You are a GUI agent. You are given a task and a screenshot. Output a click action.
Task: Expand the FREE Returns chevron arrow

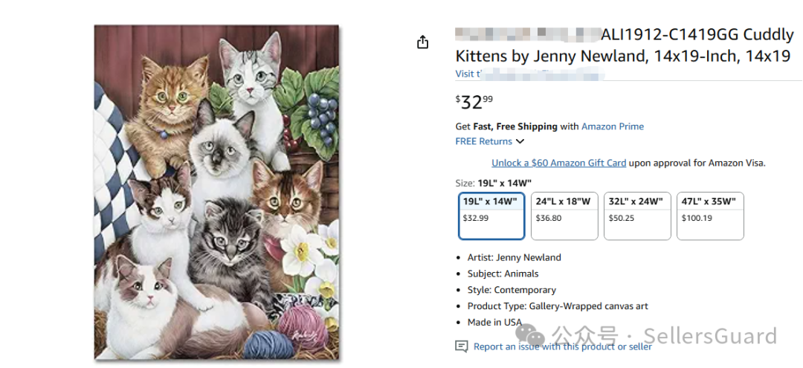point(520,142)
